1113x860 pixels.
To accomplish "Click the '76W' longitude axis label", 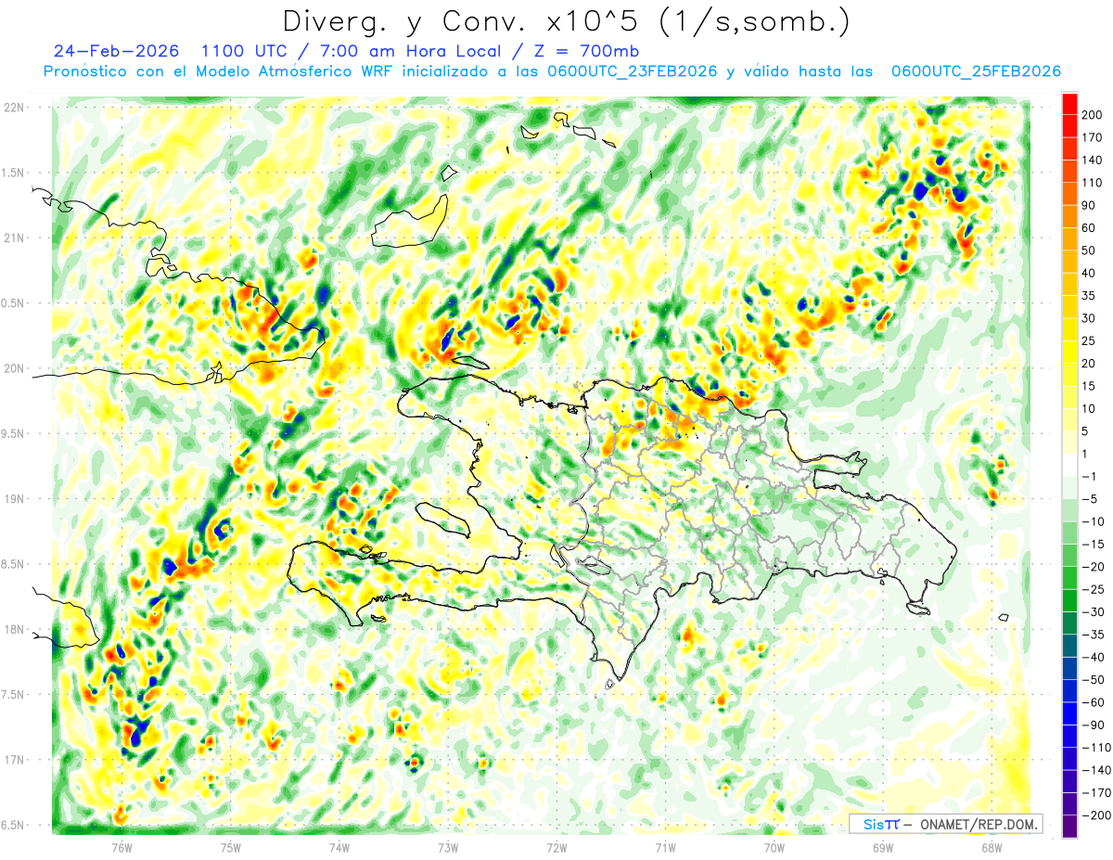I will tap(122, 847).
